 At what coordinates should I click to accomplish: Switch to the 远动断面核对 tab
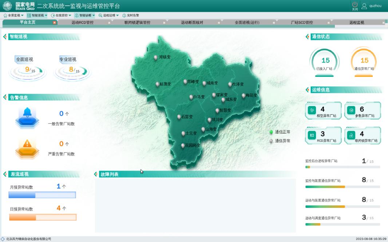[x=192, y=22]
